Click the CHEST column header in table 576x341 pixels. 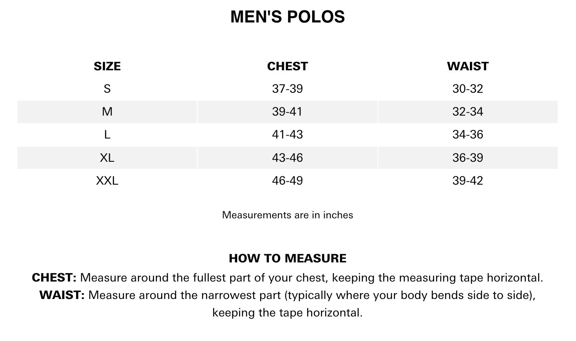[288, 67]
